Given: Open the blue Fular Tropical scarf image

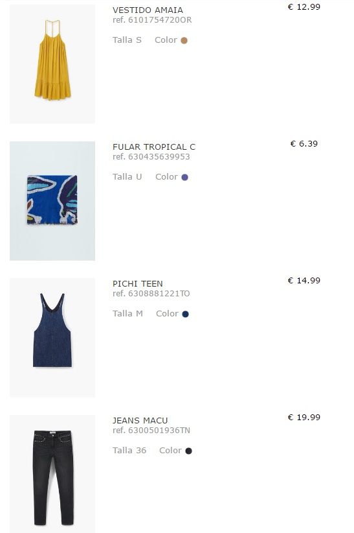Looking at the screenshot, I should pos(52,201).
